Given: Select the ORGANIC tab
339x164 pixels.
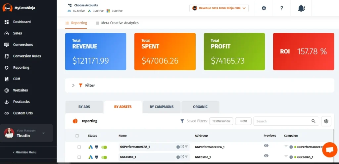Looking at the screenshot, I should pyautogui.click(x=200, y=107).
